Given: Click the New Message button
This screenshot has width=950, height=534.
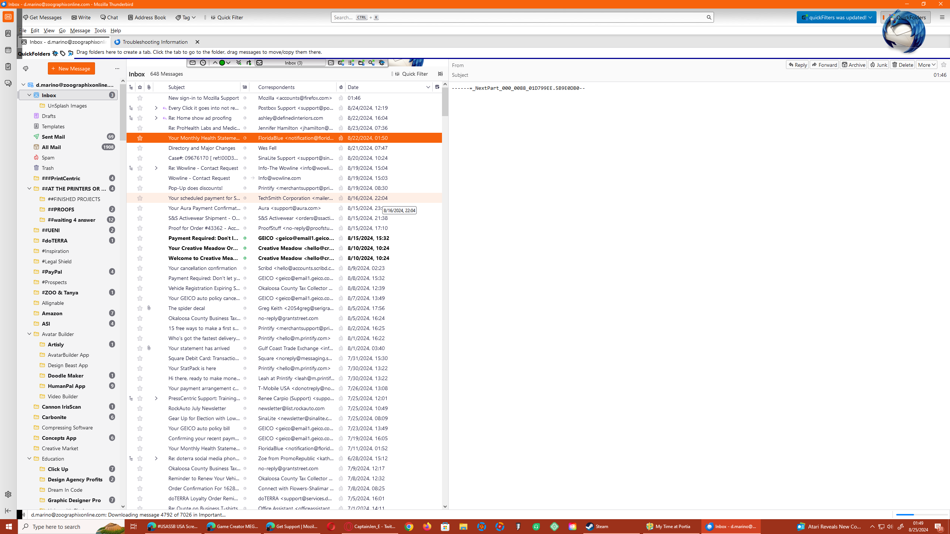Looking at the screenshot, I should [71, 69].
